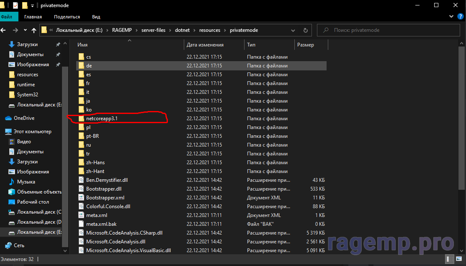This screenshot has width=466, height=266.
Task: Refresh the current folder view
Action: click(x=306, y=30)
